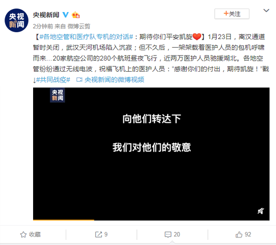This screenshot has height=245, width=276.
Task: Click the 央视新闻 watermark logo in video
Action: pos(57,95)
